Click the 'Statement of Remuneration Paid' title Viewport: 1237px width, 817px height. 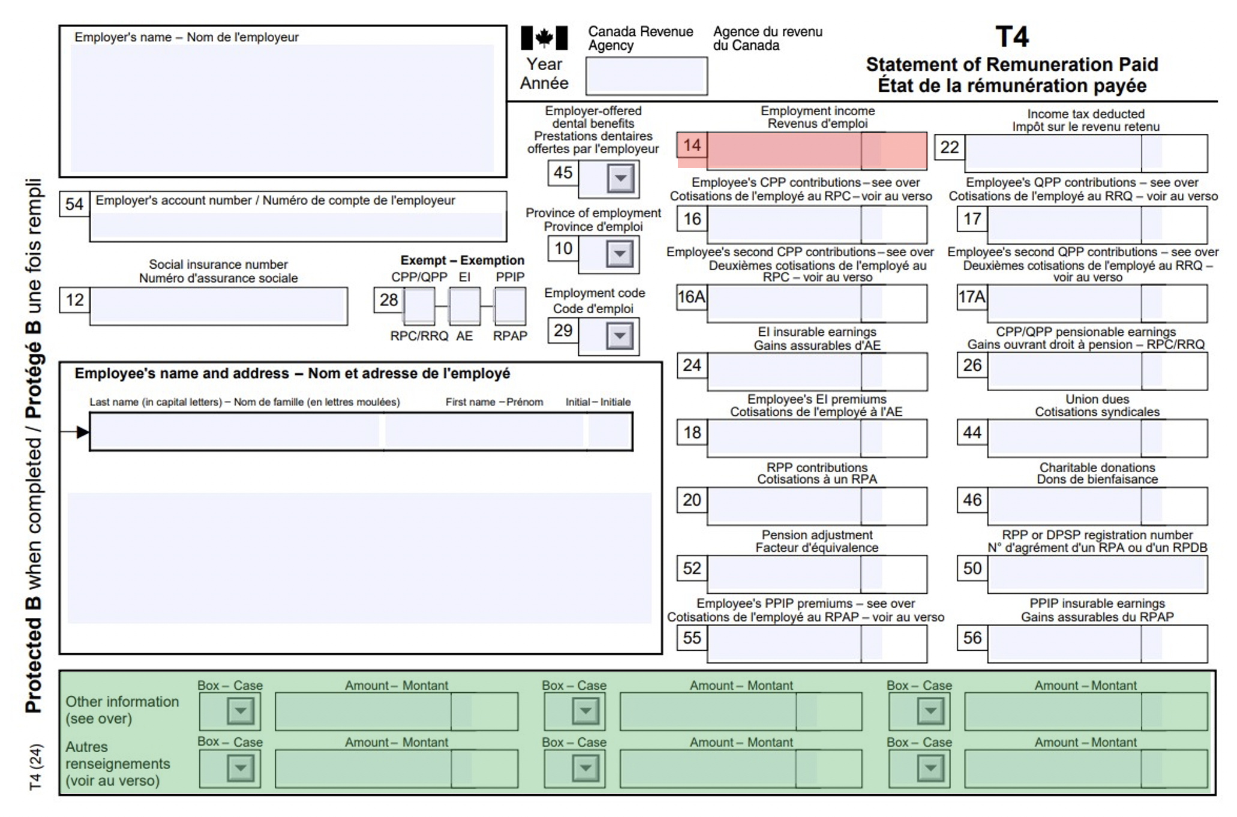(1012, 64)
